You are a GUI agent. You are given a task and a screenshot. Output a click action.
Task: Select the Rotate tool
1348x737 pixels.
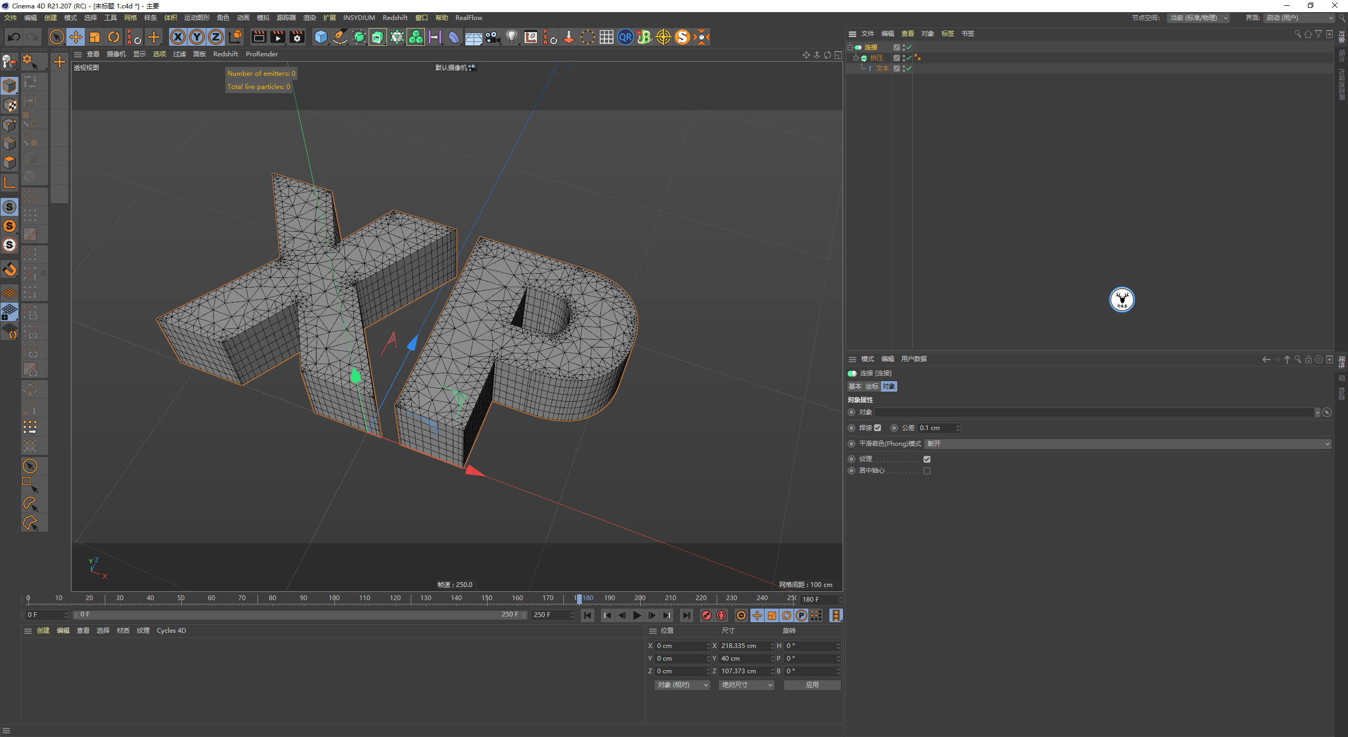(114, 37)
